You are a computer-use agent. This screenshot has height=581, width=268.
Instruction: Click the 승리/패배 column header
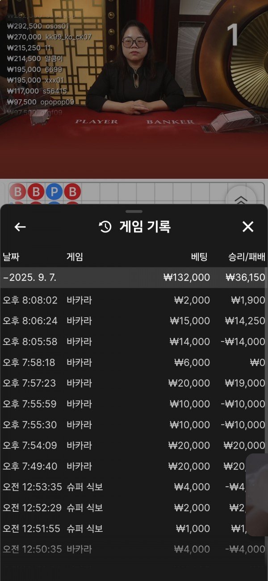(247, 257)
